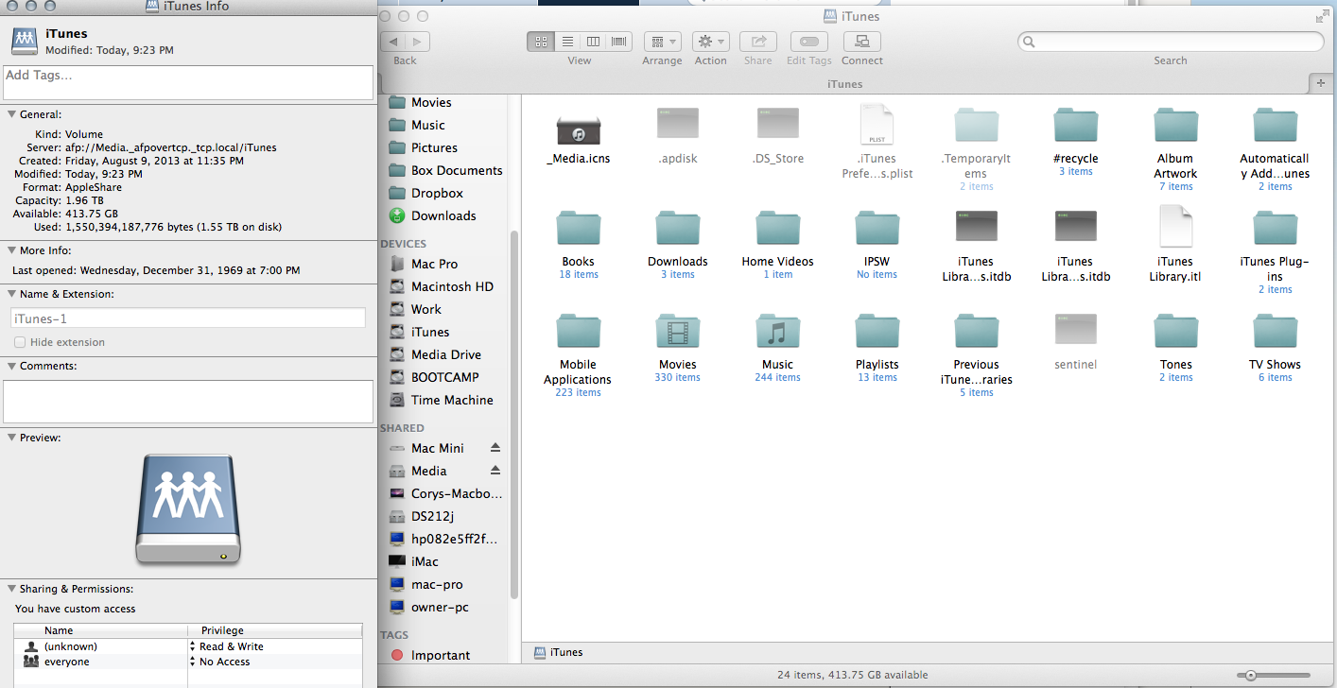This screenshot has width=1337, height=688.
Task: Select the IPSW folder
Action: tap(877, 230)
